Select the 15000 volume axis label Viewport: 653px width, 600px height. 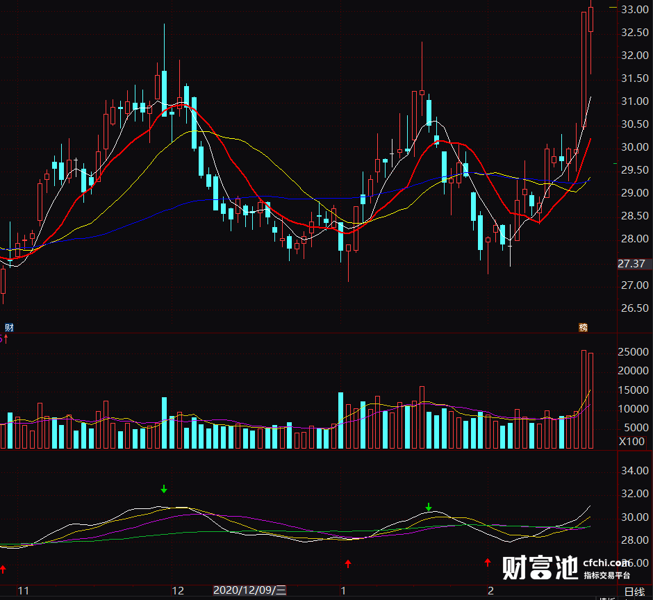[x=633, y=390]
